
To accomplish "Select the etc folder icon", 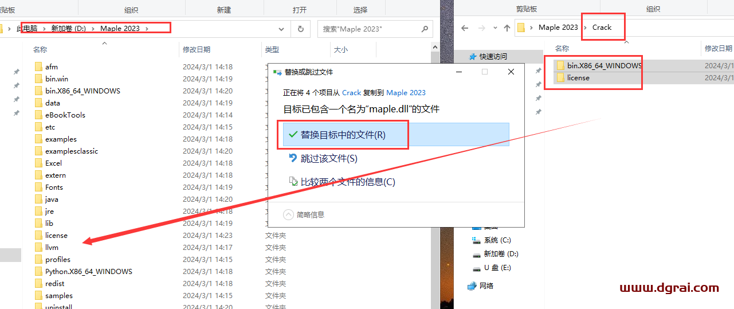I will tap(38, 127).
